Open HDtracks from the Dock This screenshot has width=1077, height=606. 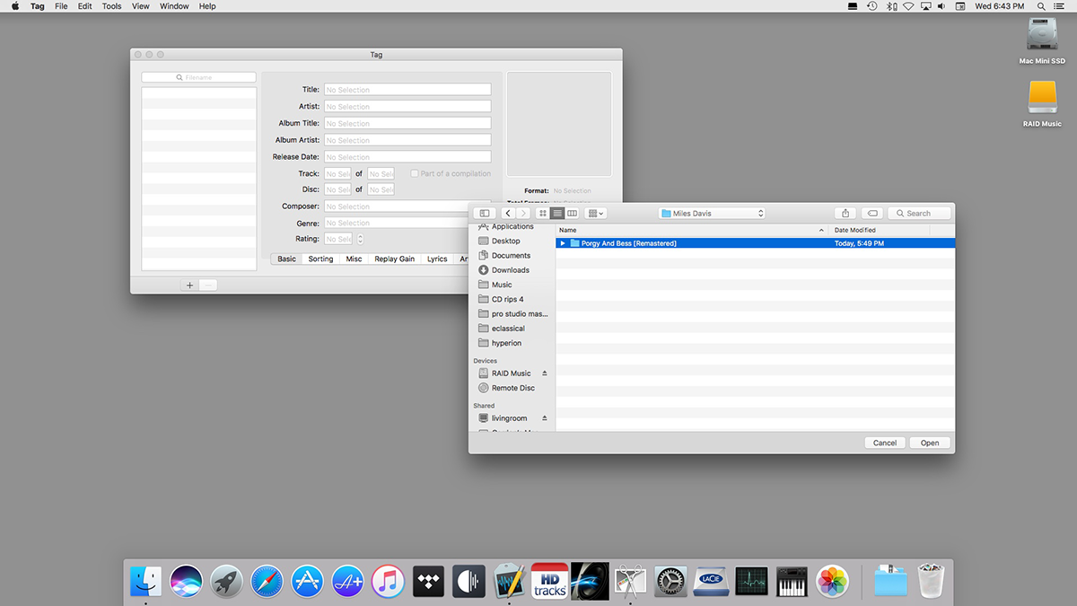[x=549, y=581]
